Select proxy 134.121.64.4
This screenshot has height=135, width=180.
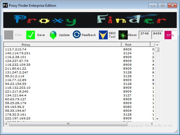coord(16,96)
